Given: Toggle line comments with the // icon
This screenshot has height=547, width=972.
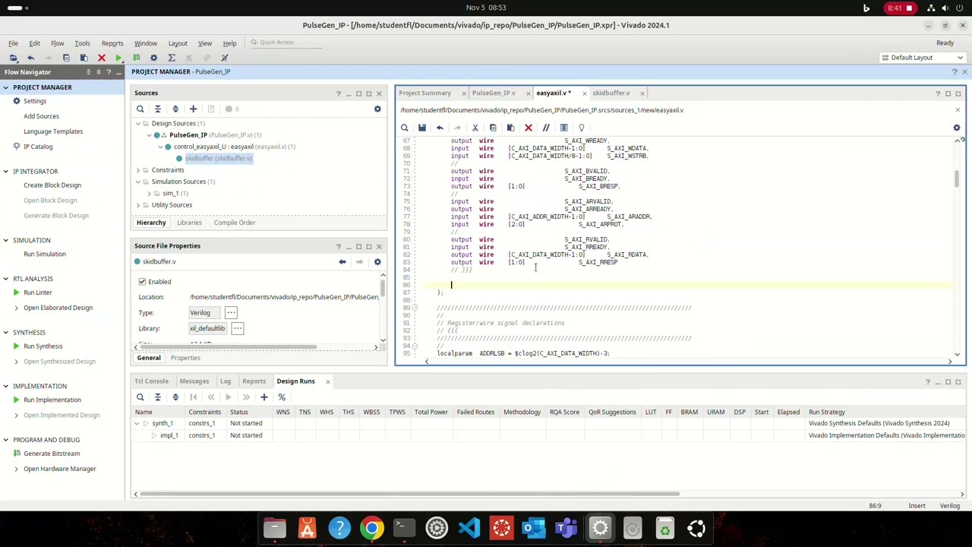Looking at the screenshot, I should click(546, 128).
